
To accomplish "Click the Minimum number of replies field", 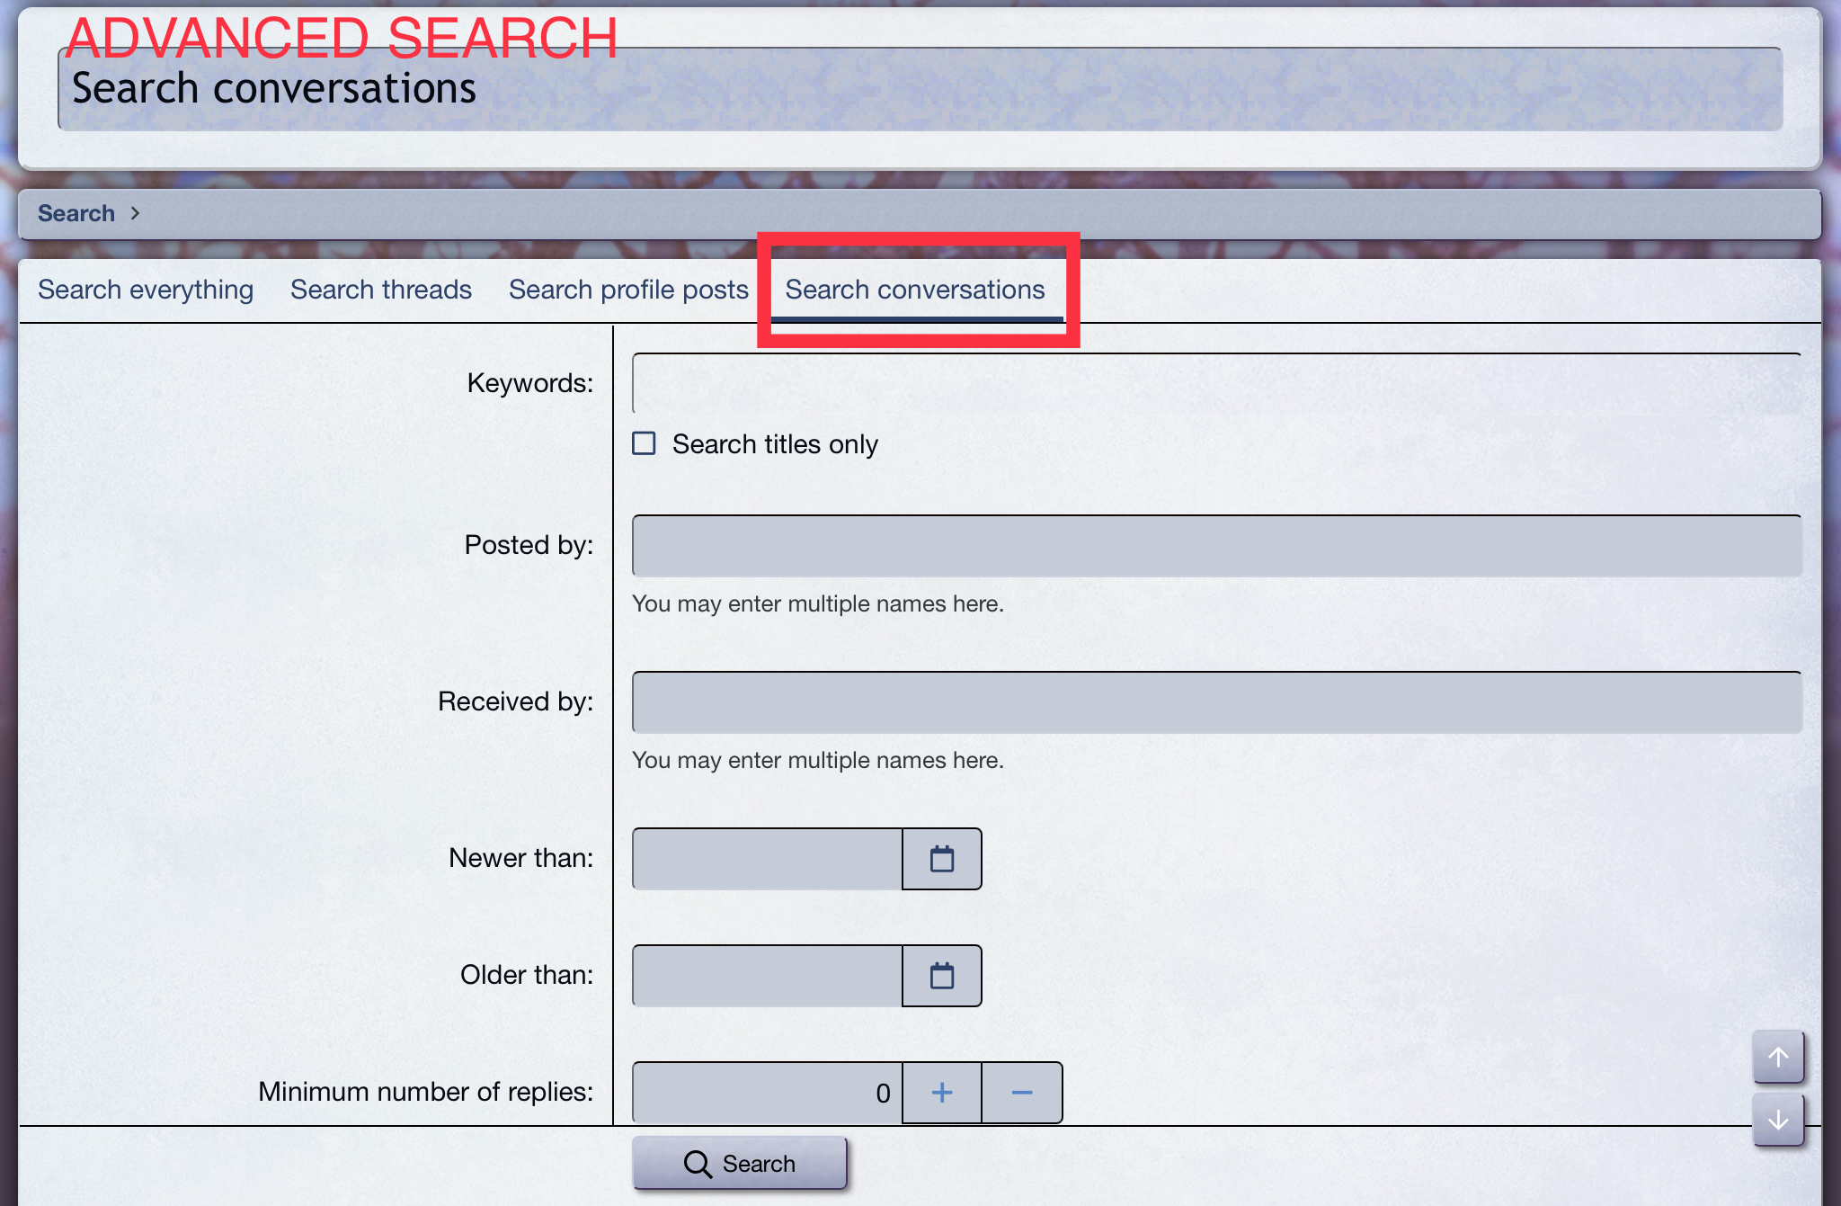I will coord(768,1093).
